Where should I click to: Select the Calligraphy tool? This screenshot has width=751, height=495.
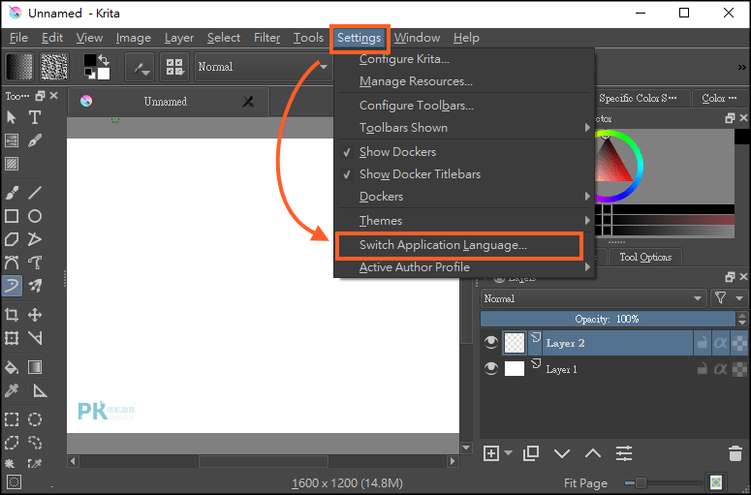tap(35, 140)
